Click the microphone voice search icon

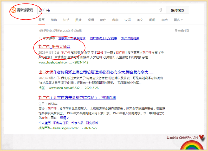pos(161,10)
